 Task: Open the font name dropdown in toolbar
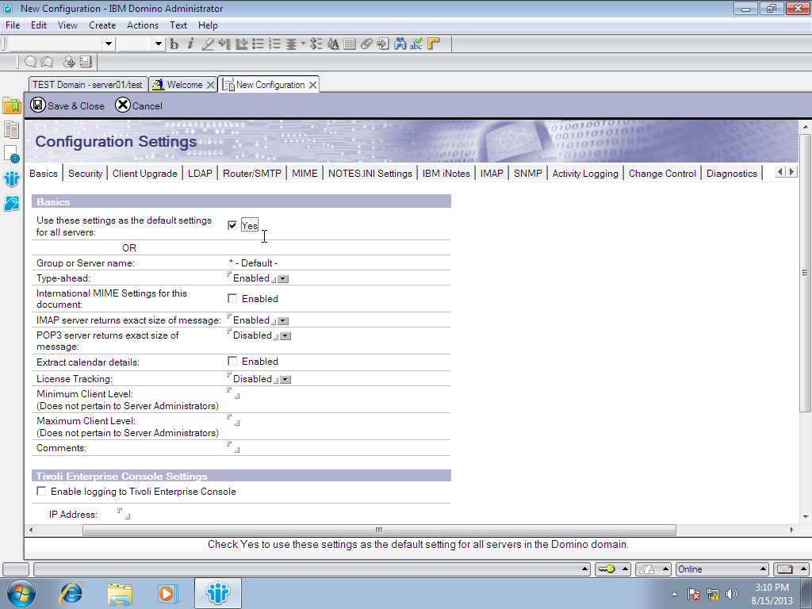(x=108, y=44)
